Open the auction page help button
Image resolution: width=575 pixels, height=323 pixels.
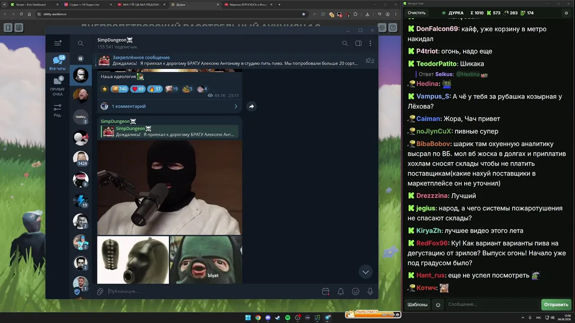pyautogui.click(x=393, y=28)
